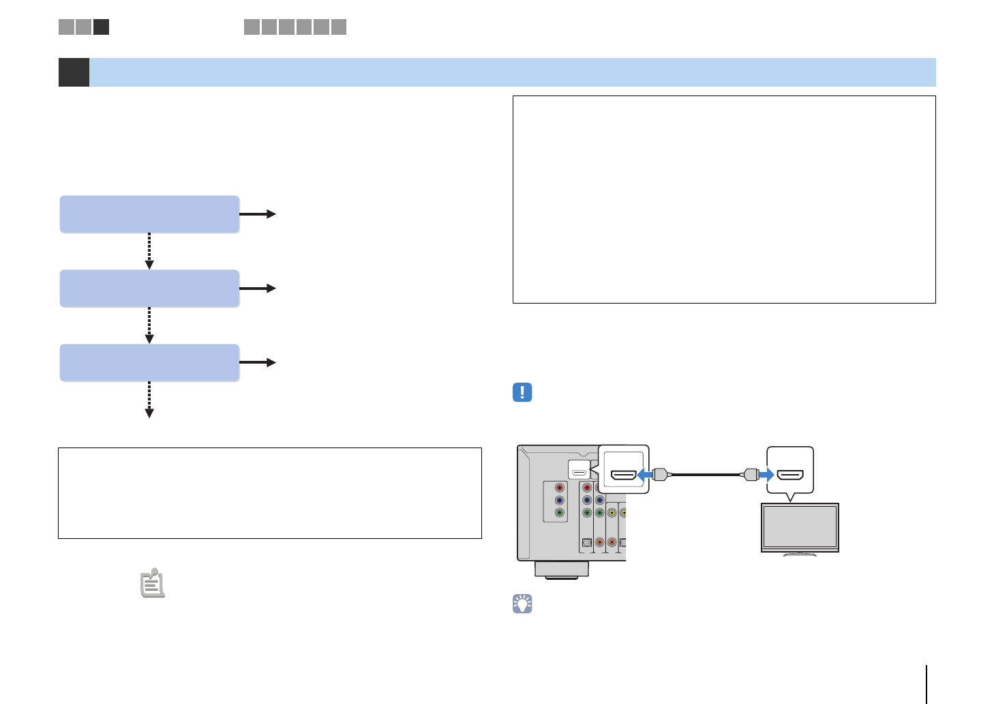Viewport: 994px width, 704px height.
Task: Click the blue arrow pointing to the receiver's HDMI port
Action: (645, 474)
